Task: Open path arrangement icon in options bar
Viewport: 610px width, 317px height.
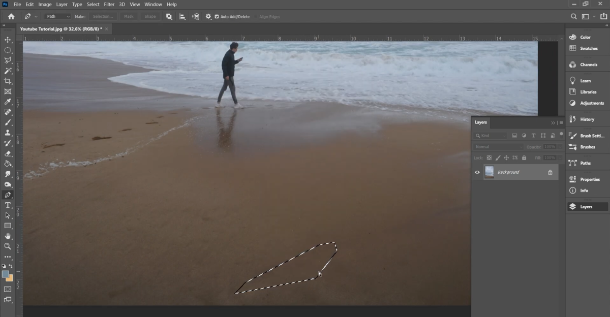Action: tap(195, 16)
